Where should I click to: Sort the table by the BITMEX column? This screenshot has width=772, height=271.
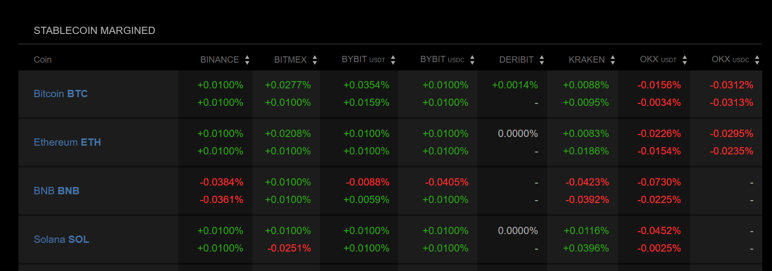(315, 60)
